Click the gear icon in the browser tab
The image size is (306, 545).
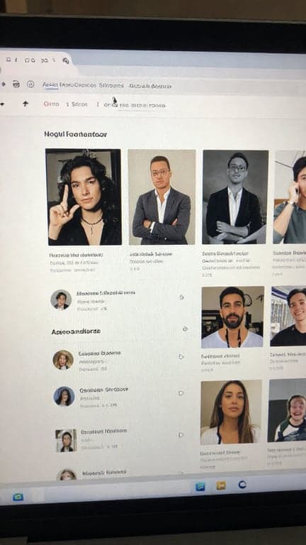tap(66, 61)
